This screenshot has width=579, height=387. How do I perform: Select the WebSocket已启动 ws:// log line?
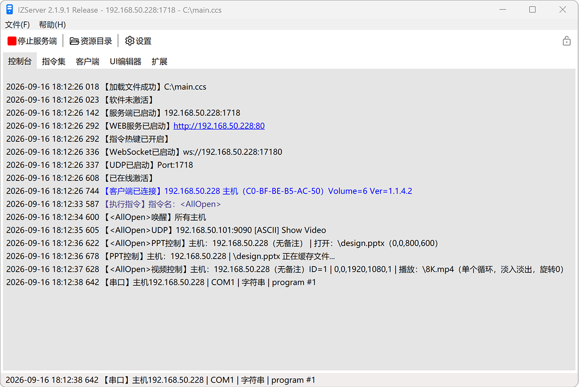(144, 152)
